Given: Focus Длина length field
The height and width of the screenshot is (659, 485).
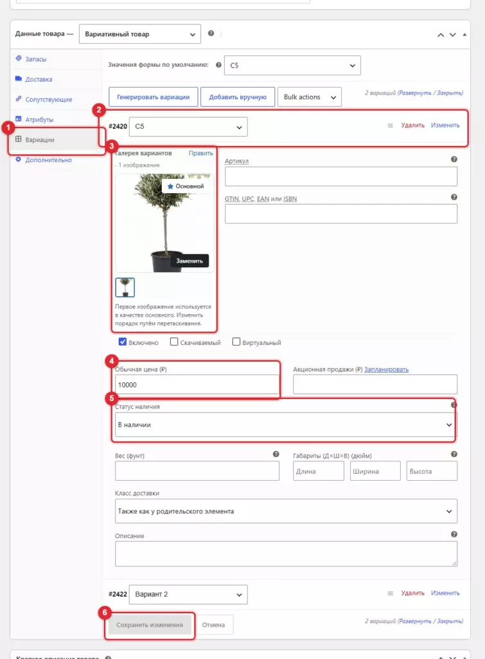Looking at the screenshot, I should point(319,470).
